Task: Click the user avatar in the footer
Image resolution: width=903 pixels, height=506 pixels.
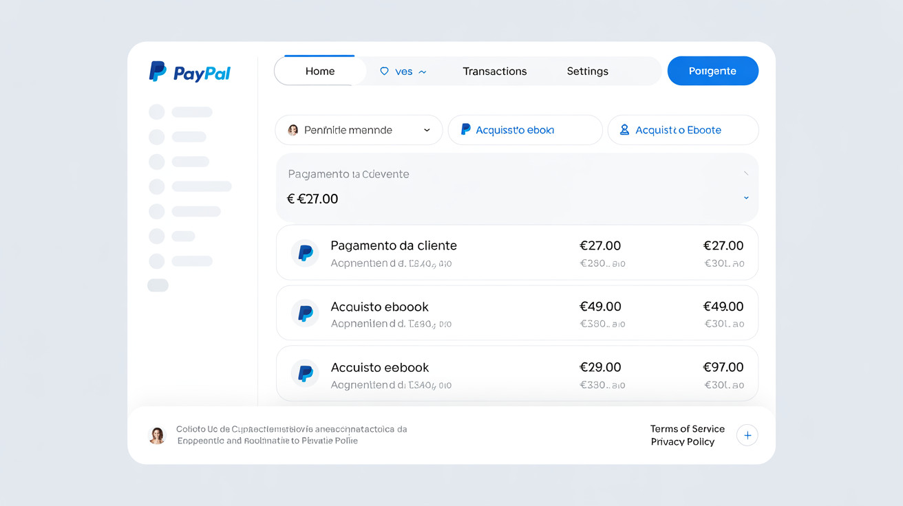Action: coord(157,435)
